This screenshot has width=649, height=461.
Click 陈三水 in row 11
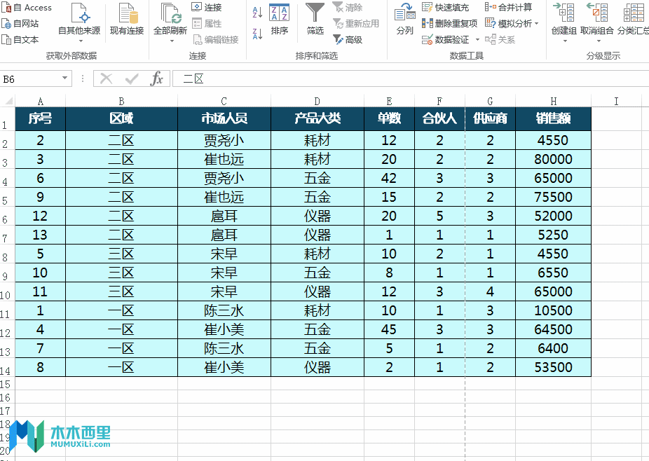click(224, 311)
